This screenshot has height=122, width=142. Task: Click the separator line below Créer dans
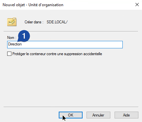71,31
